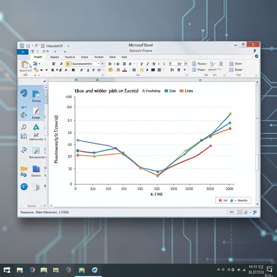Select the page layout view button in the status bar

pyautogui.click(x=240, y=212)
